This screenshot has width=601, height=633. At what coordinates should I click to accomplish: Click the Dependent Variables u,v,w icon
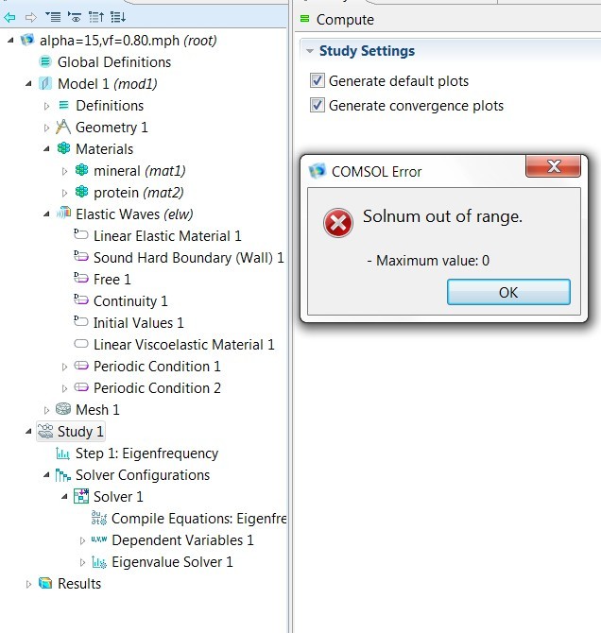coord(99,539)
